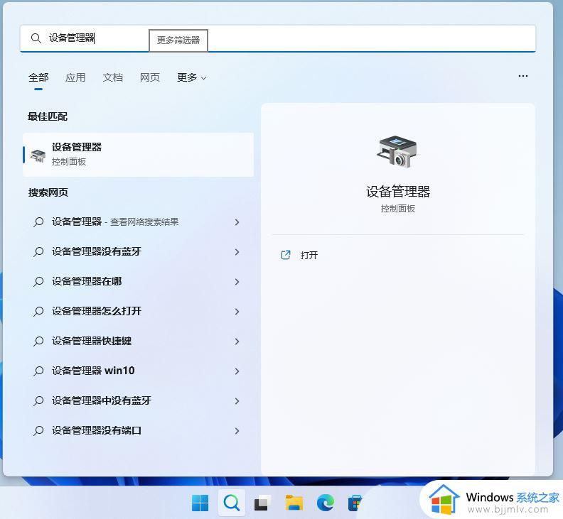Expand chevron for 设备管理器在哪 row
This screenshot has height=519, width=563.
pos(237,282)
